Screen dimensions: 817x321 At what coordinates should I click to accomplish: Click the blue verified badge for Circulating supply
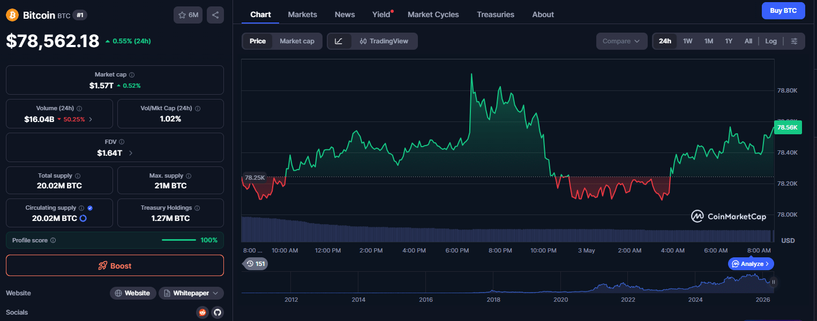90,208
